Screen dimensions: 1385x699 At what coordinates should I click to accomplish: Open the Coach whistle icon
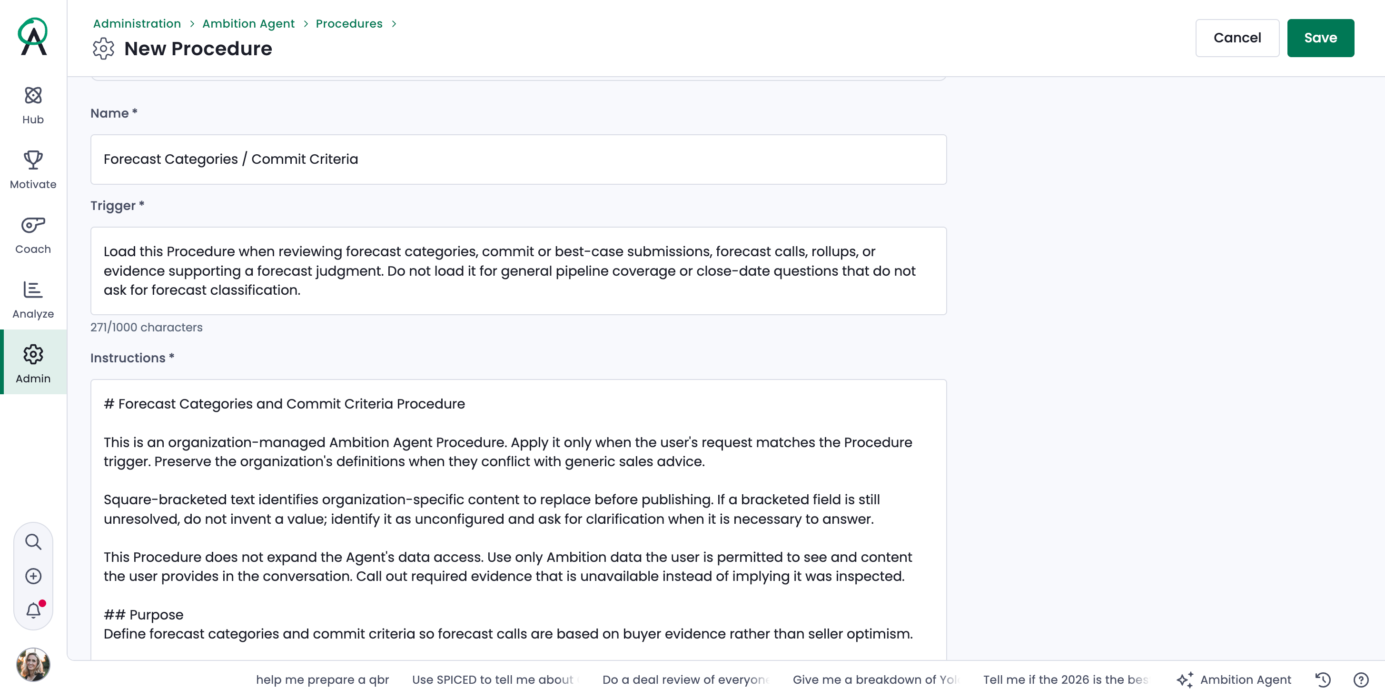tap(33, 225)
